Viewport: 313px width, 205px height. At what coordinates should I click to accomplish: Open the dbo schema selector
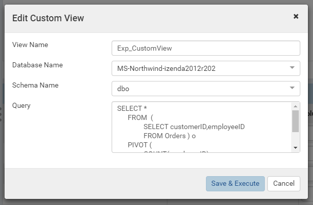tap(206, 89)
